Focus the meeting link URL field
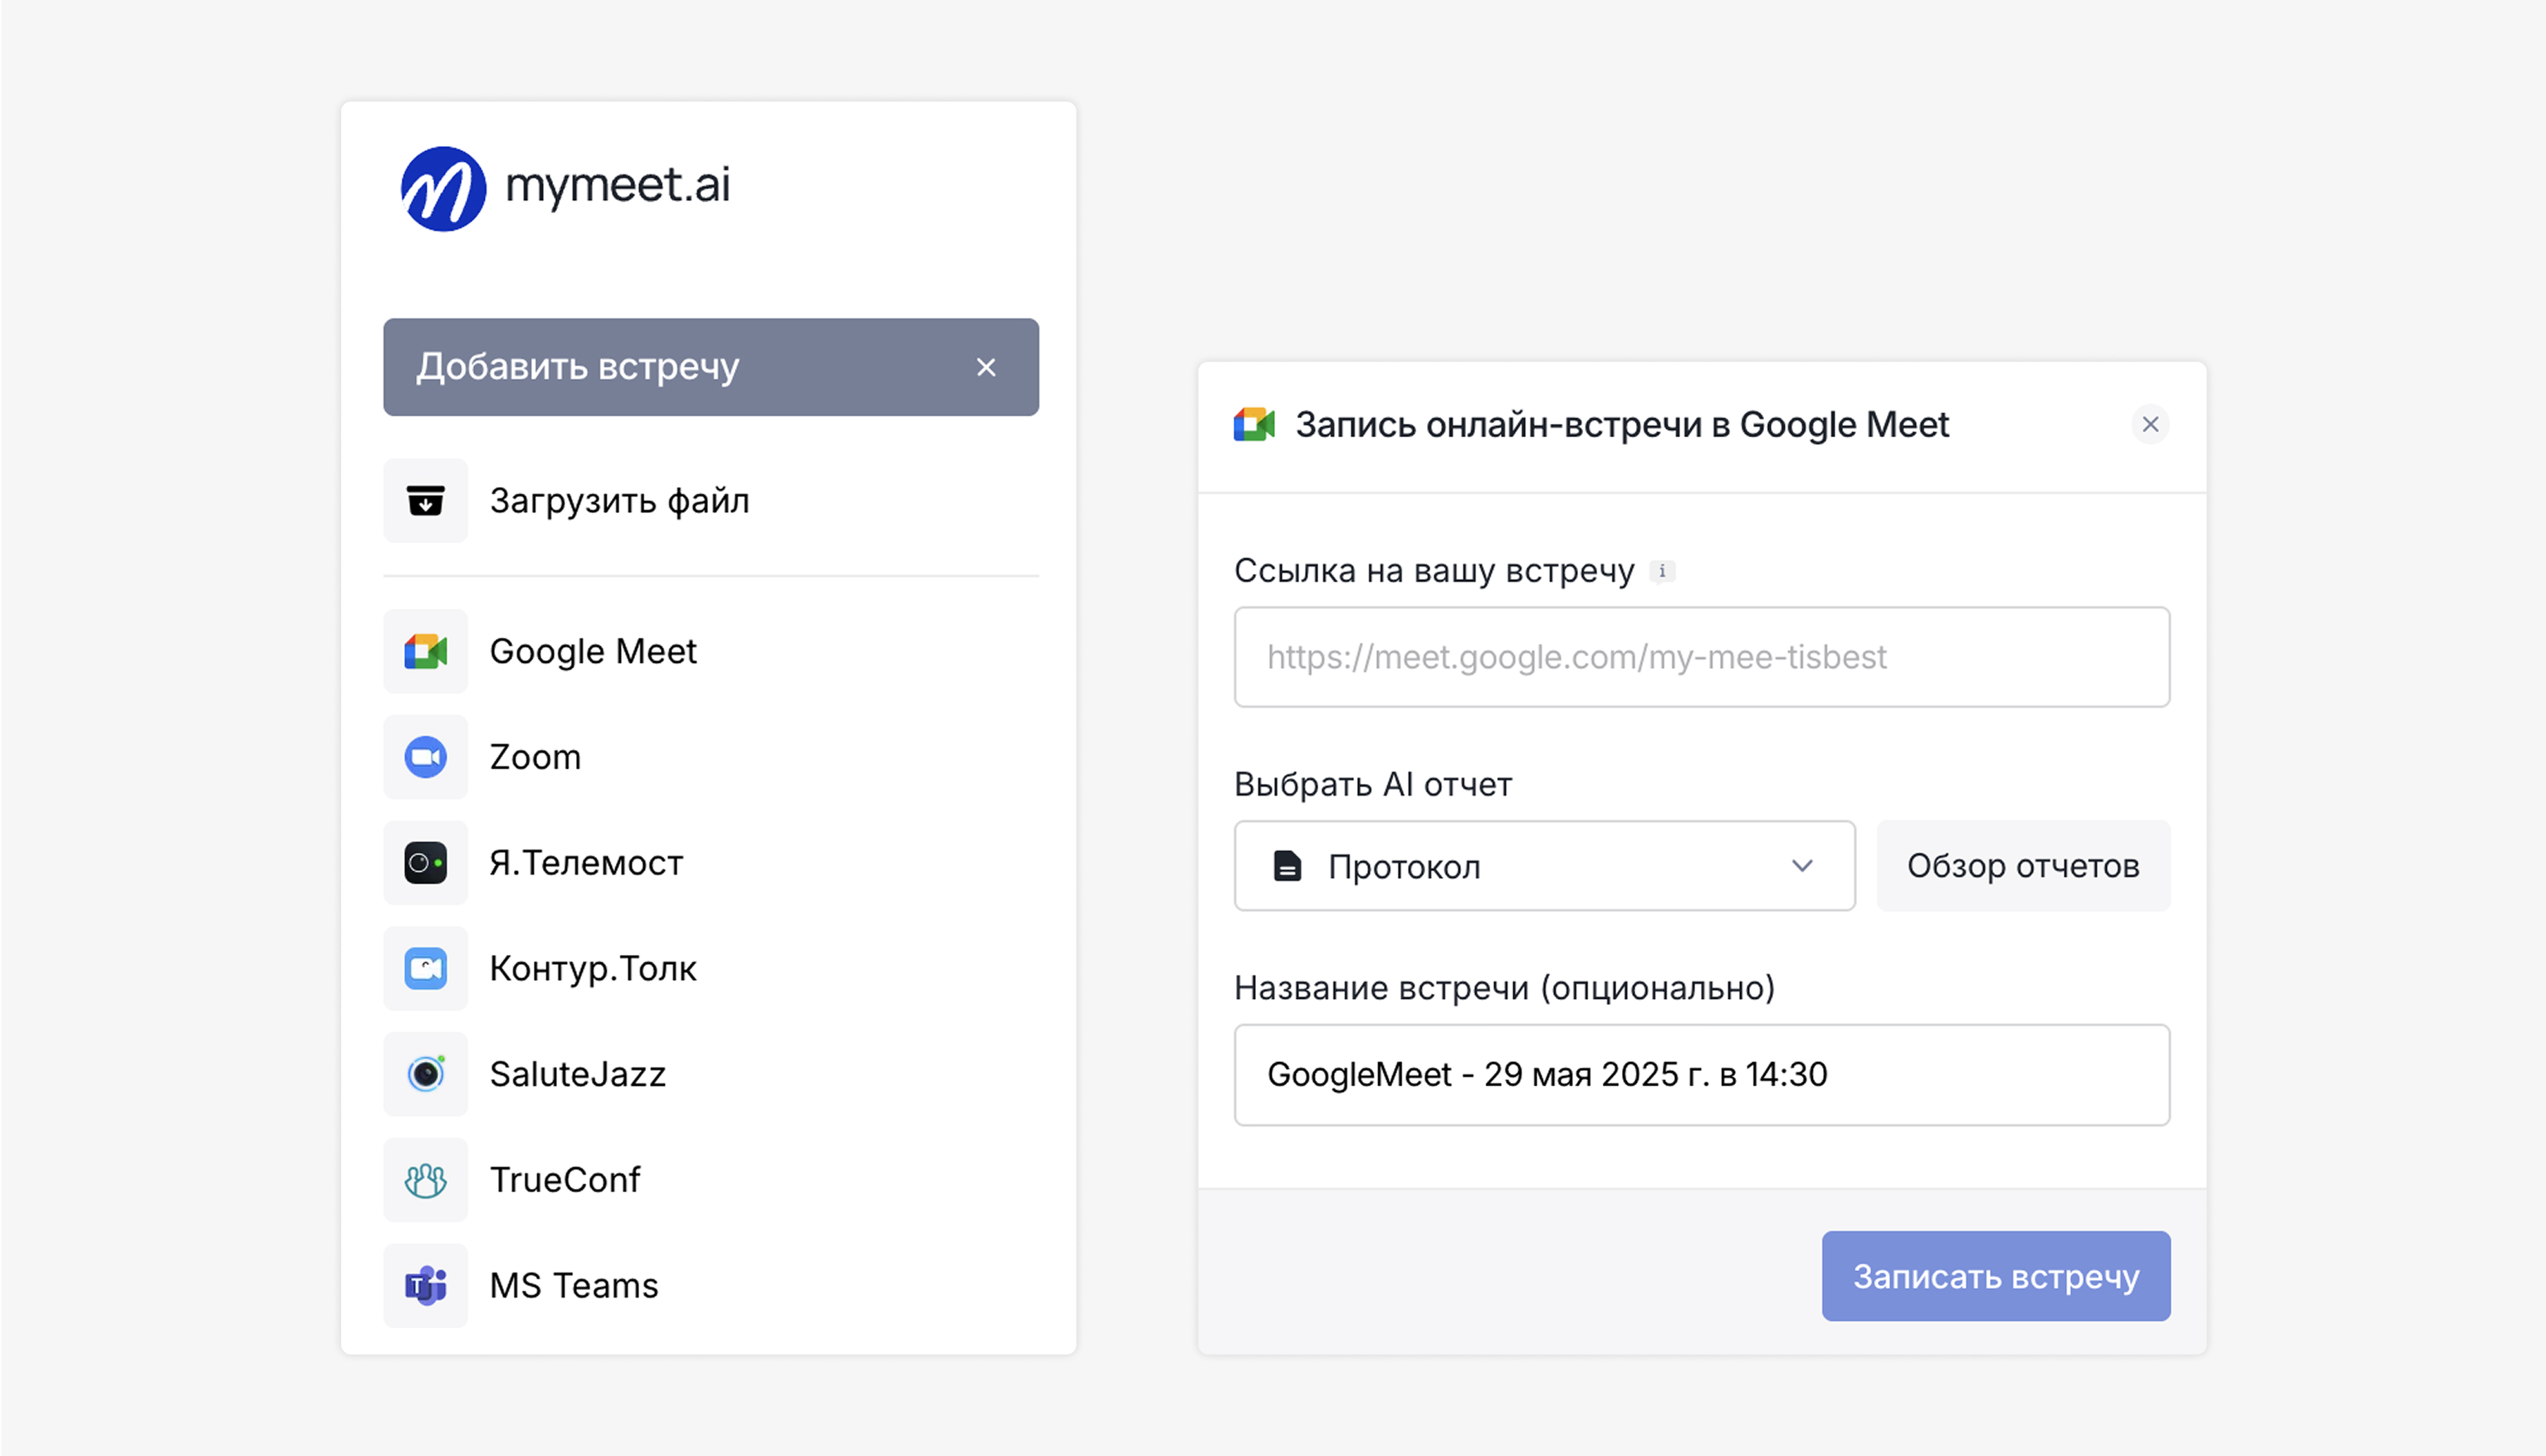The width and height of the screenshot is (2546, 1456). pyautogui.click(x=1701, y=657)
